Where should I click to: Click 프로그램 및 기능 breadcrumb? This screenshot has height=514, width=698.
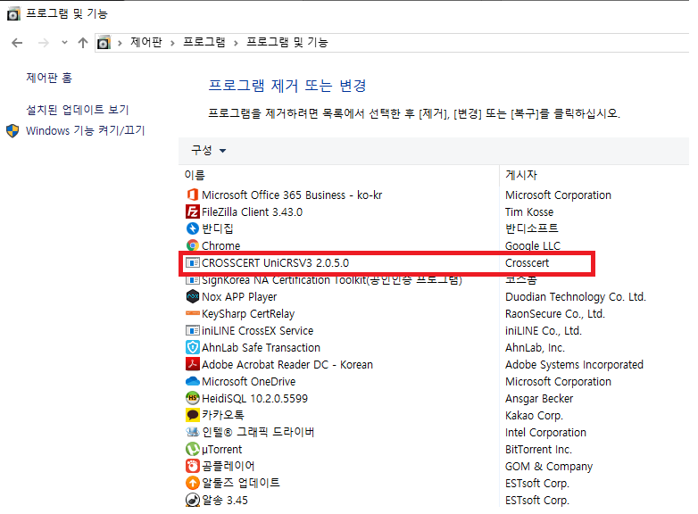pos(287,42)
